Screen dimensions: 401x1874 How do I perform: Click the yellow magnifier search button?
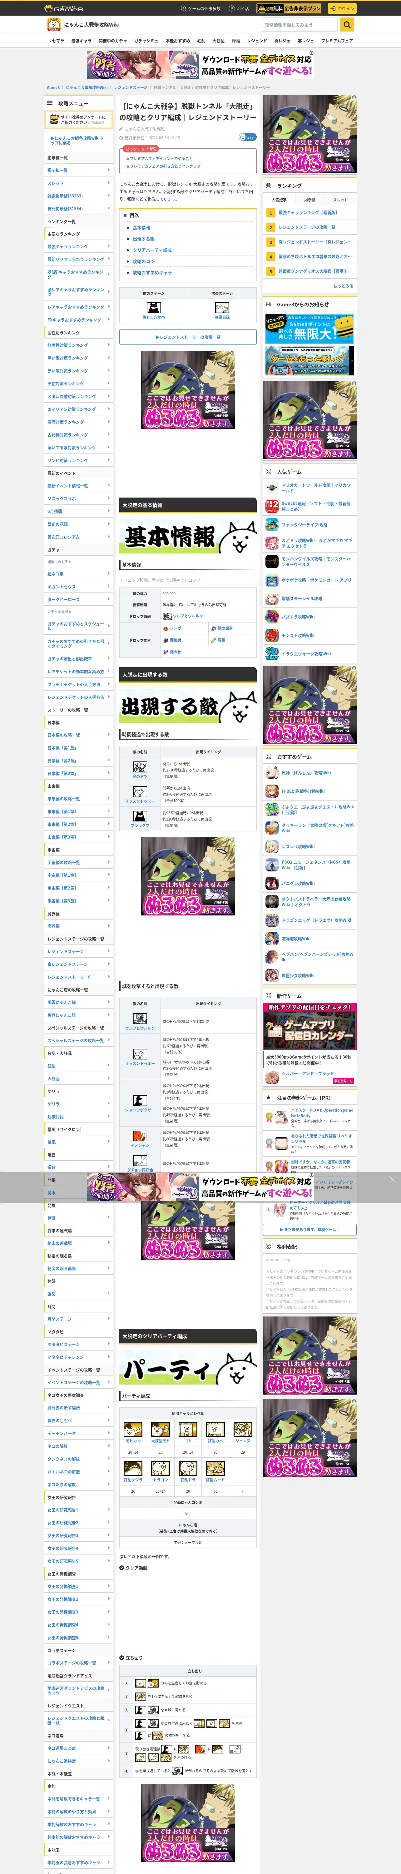tap(347, 25)
